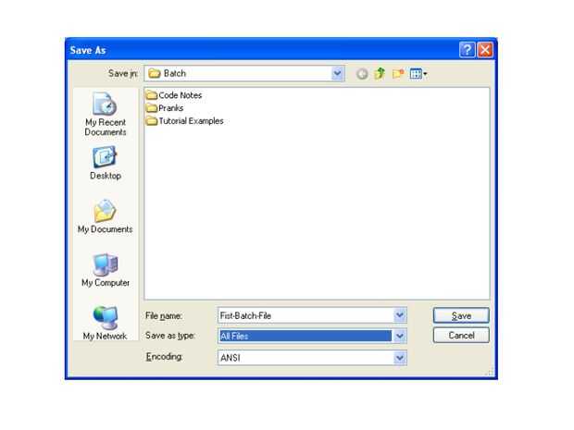Screen dimensions: 574x430
Task: Open the Save as type dropdown
Action: click(400, 336)
